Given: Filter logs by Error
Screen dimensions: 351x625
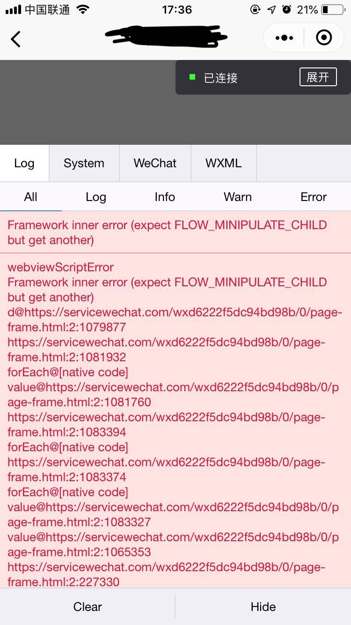Looking at the screenshot, I should (314, 197).
